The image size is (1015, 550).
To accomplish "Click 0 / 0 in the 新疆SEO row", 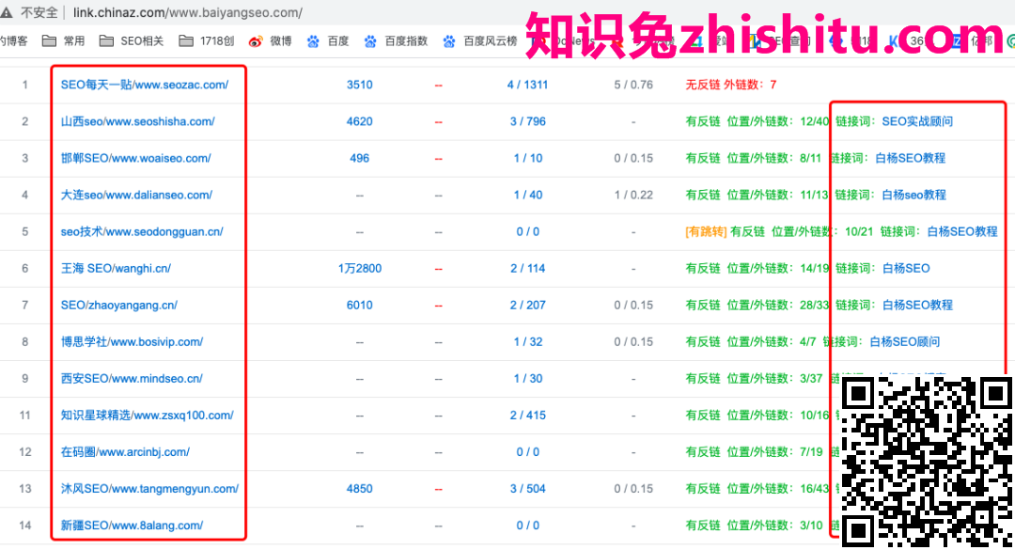I will coord(527,526).
